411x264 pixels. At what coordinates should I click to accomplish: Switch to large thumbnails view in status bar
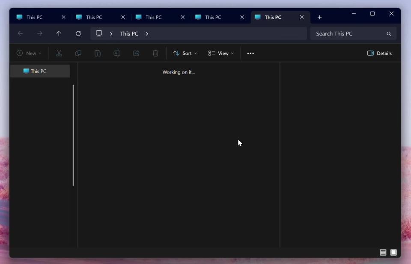[393, 252]
